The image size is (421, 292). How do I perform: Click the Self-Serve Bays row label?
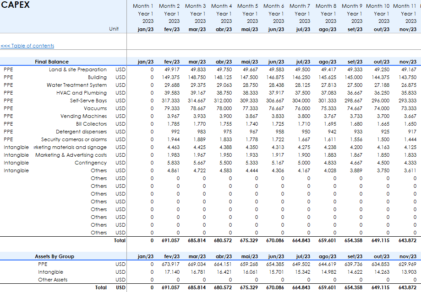tap(88, 101)
